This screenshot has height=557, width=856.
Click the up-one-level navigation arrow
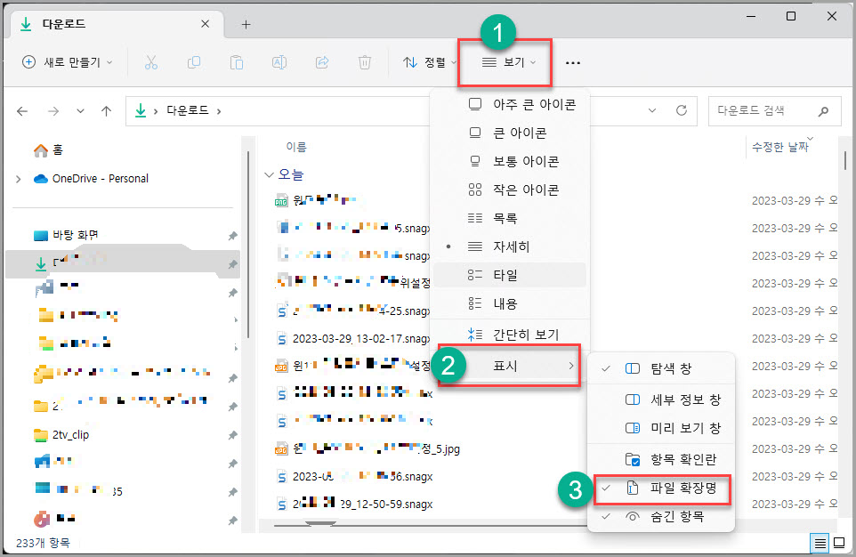[106, 110]
